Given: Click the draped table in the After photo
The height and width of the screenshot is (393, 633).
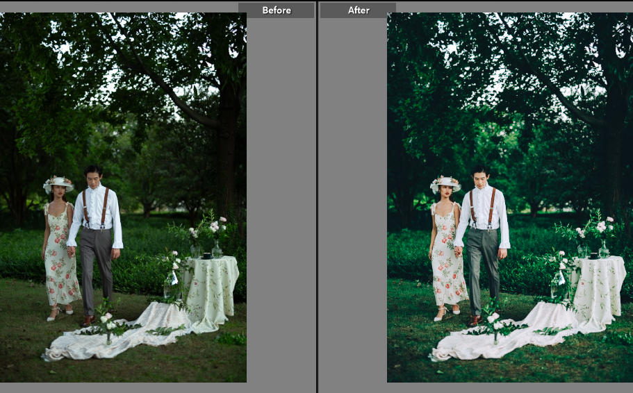Looking at the screenshot, I should (x=599, y=285).
